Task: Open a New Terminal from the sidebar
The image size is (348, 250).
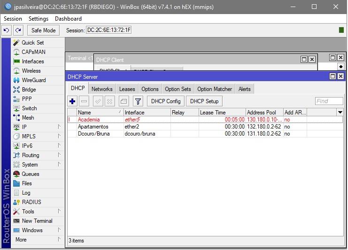Action: click(38, 221)
